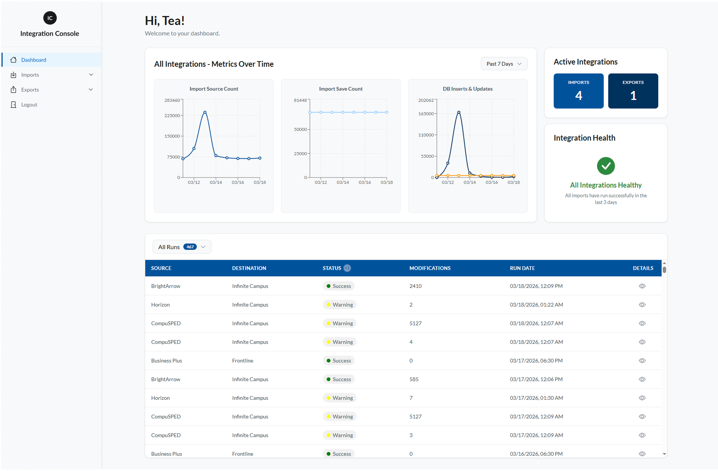The image size is (718, 471).
Task: Click the table scroll up arrow
Action: [664, 263]
